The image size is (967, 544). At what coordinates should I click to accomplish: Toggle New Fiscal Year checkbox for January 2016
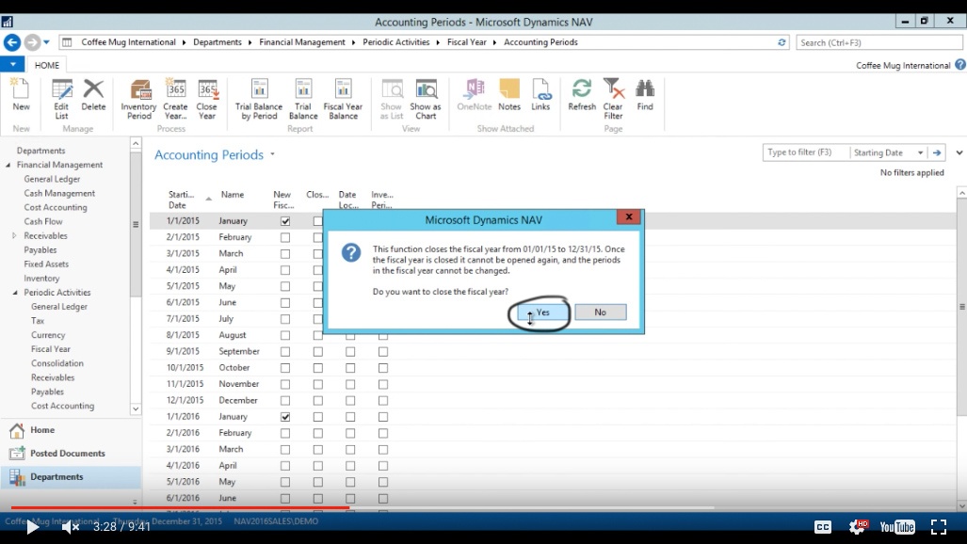tap(285, 417)
